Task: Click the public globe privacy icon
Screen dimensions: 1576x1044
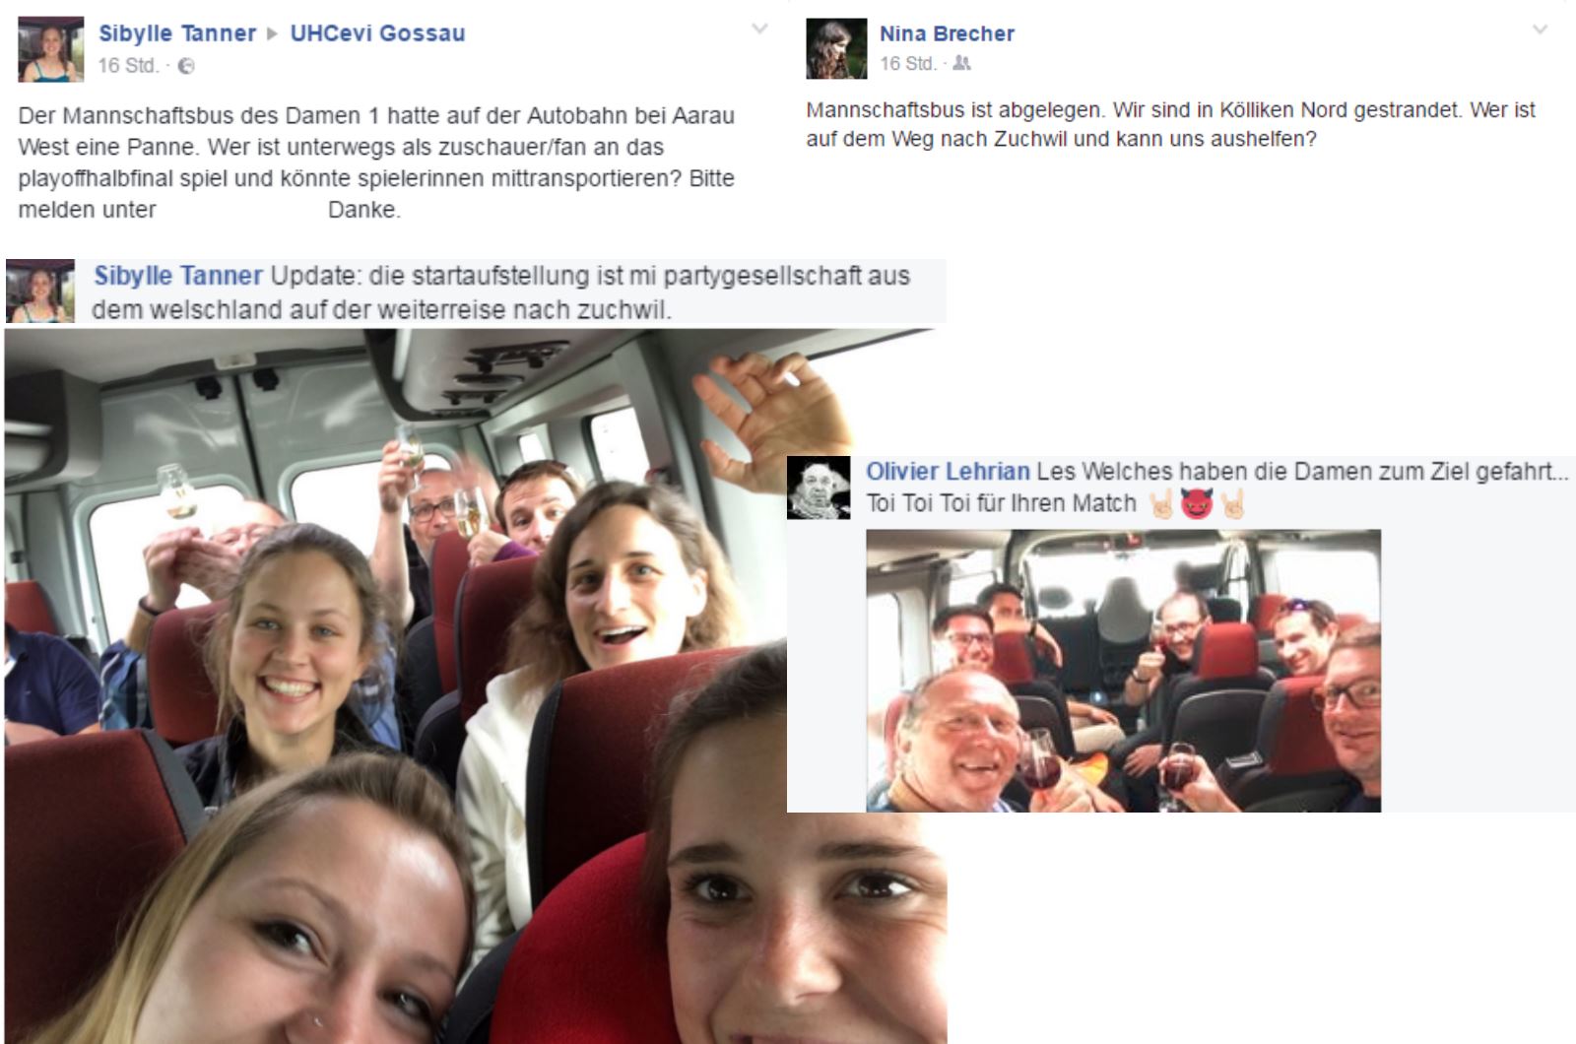Action: 186,66
